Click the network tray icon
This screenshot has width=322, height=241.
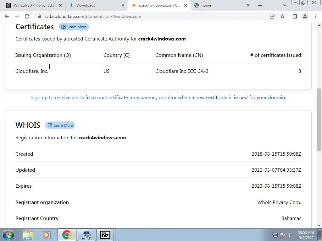coord(275,235)
